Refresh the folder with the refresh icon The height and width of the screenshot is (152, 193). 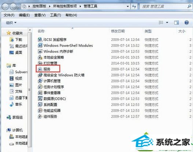134,6
